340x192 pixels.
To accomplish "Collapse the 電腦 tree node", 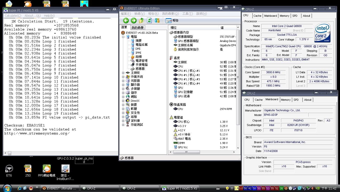I will (x=123, y=37).
